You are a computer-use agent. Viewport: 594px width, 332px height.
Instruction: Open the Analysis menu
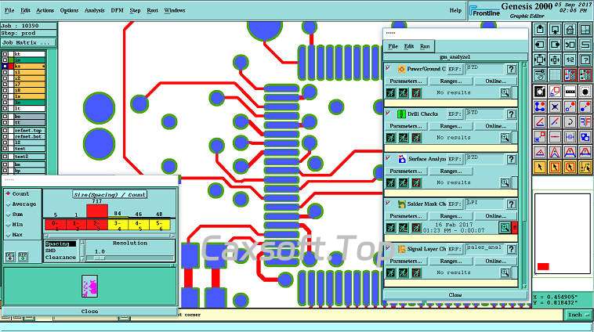pos(94,10)
